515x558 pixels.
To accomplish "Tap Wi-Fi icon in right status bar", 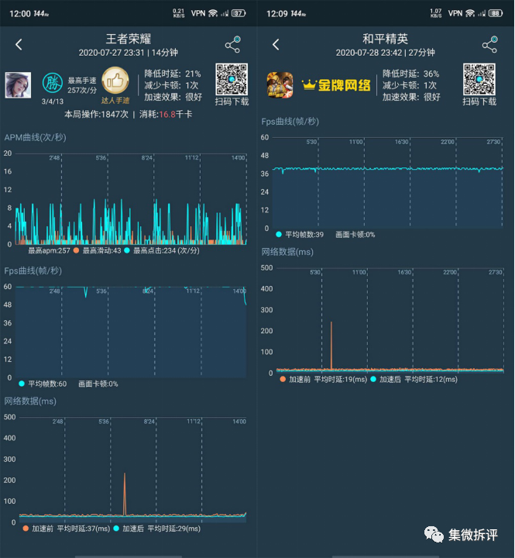I will click(470, 13).
